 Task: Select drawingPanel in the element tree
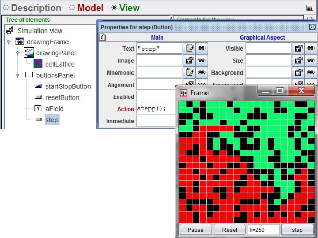click(56, 53)
